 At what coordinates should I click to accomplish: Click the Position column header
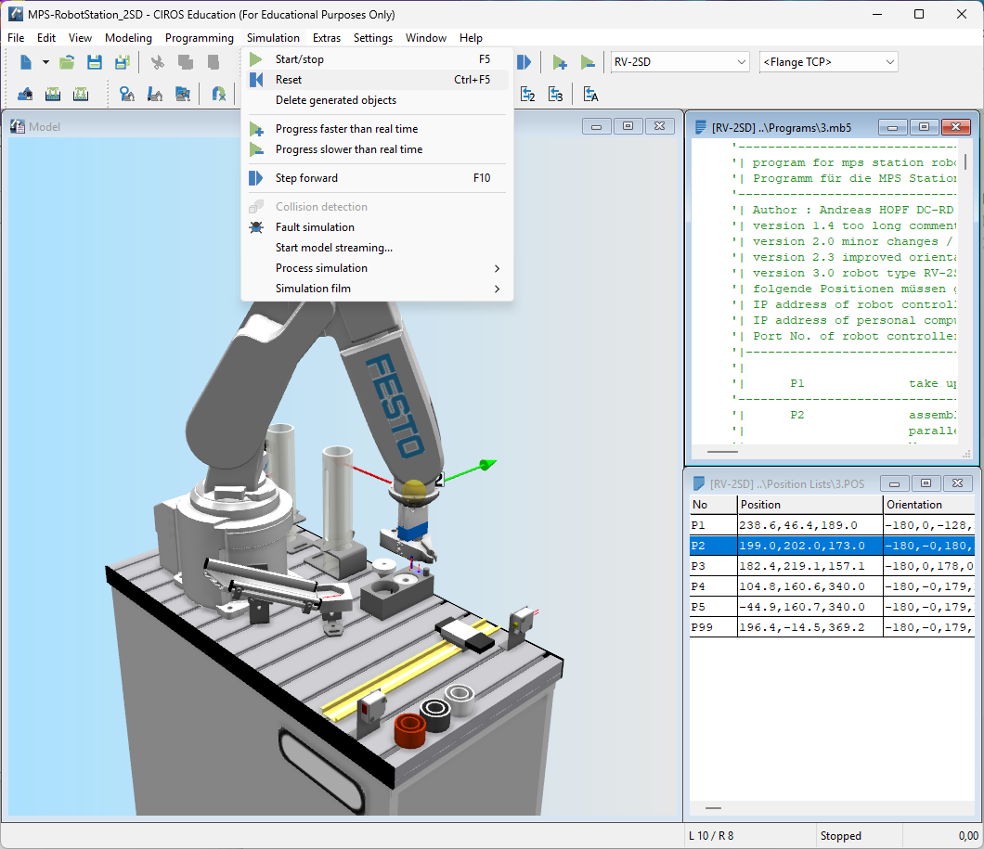coord(809,505)
